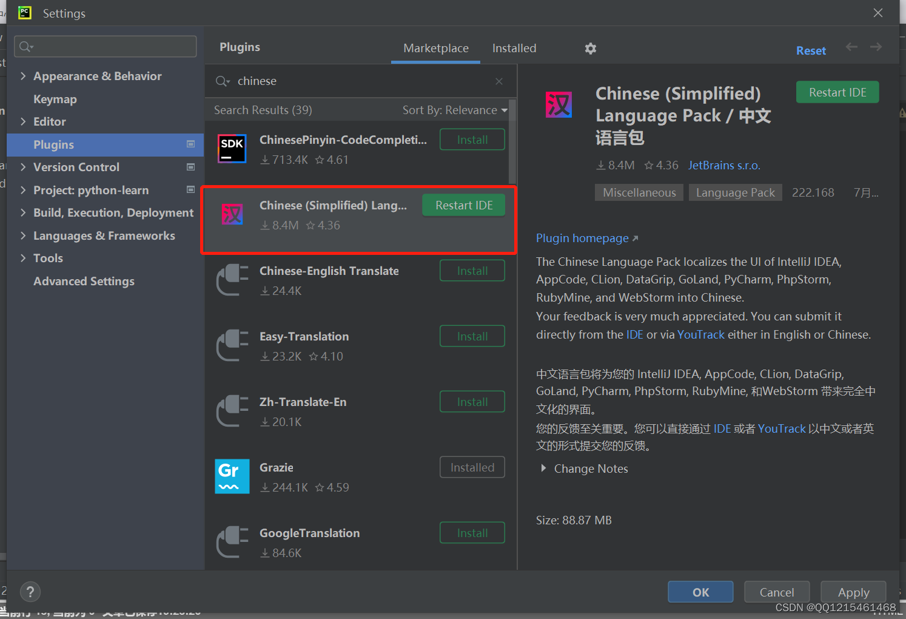Click the plugin search magnifier icon
Screen dimensions: 906x619
coord(223,81)
